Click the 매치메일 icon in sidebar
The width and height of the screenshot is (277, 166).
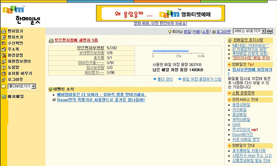point(4,96)
